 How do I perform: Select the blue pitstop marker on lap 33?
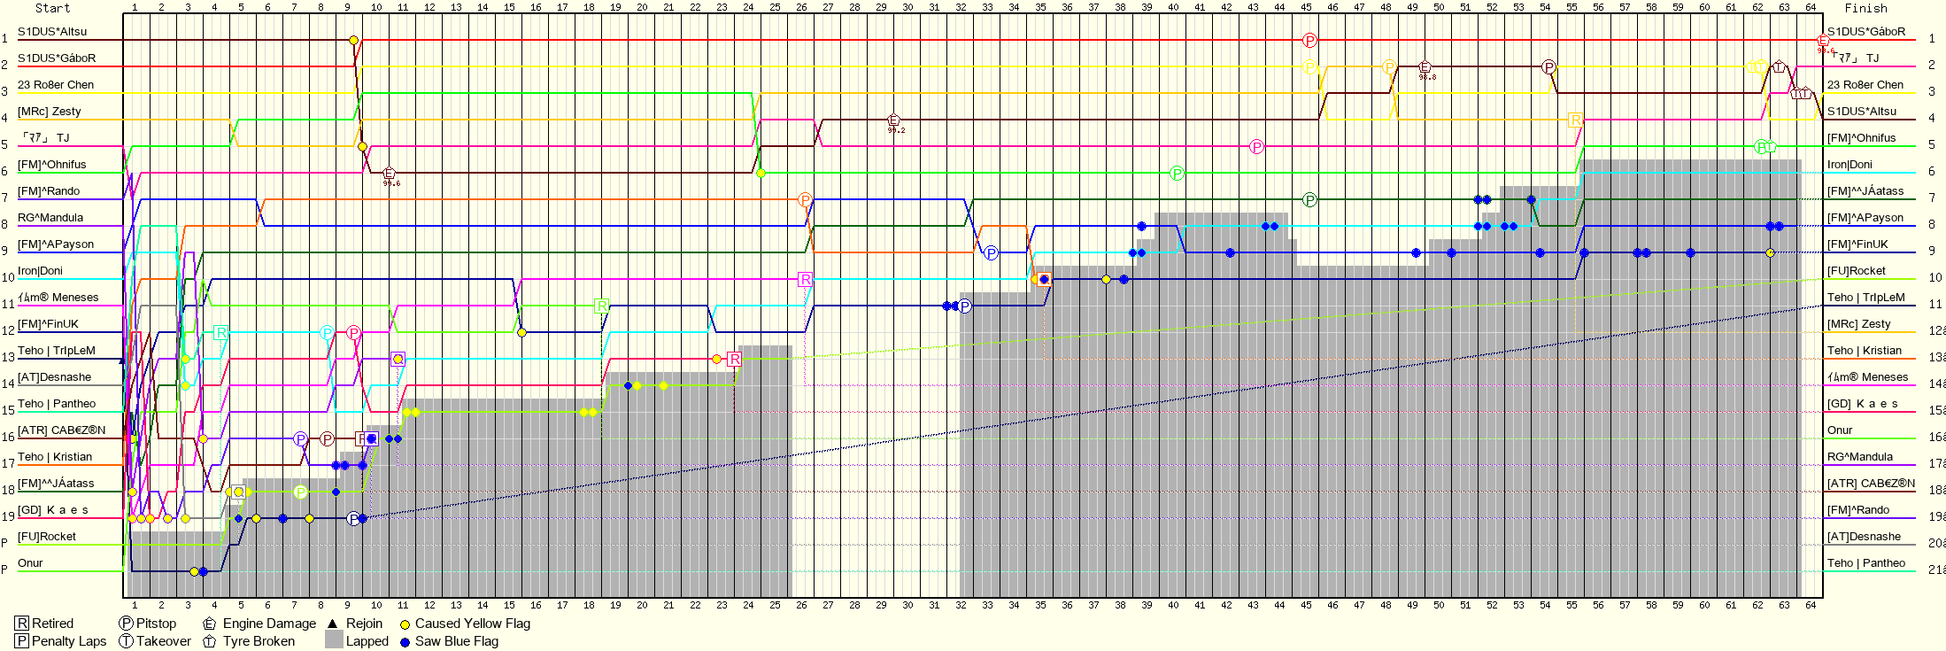tap(992, 253)
